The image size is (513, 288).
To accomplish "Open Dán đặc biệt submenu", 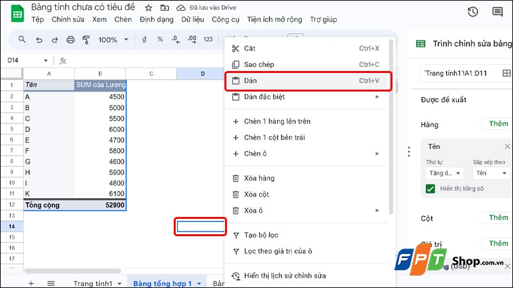I will [307, 97].
